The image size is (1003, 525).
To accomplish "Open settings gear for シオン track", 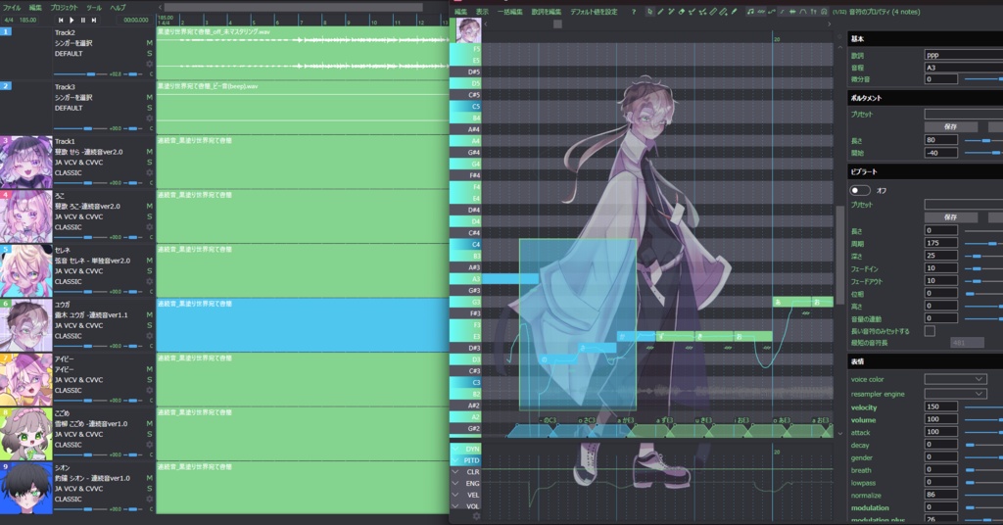I will [x=150, y=499].
